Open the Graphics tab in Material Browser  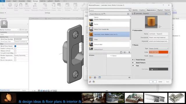tap(142, 10)
